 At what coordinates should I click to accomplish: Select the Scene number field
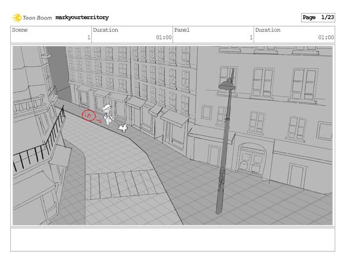coord(51,34)
